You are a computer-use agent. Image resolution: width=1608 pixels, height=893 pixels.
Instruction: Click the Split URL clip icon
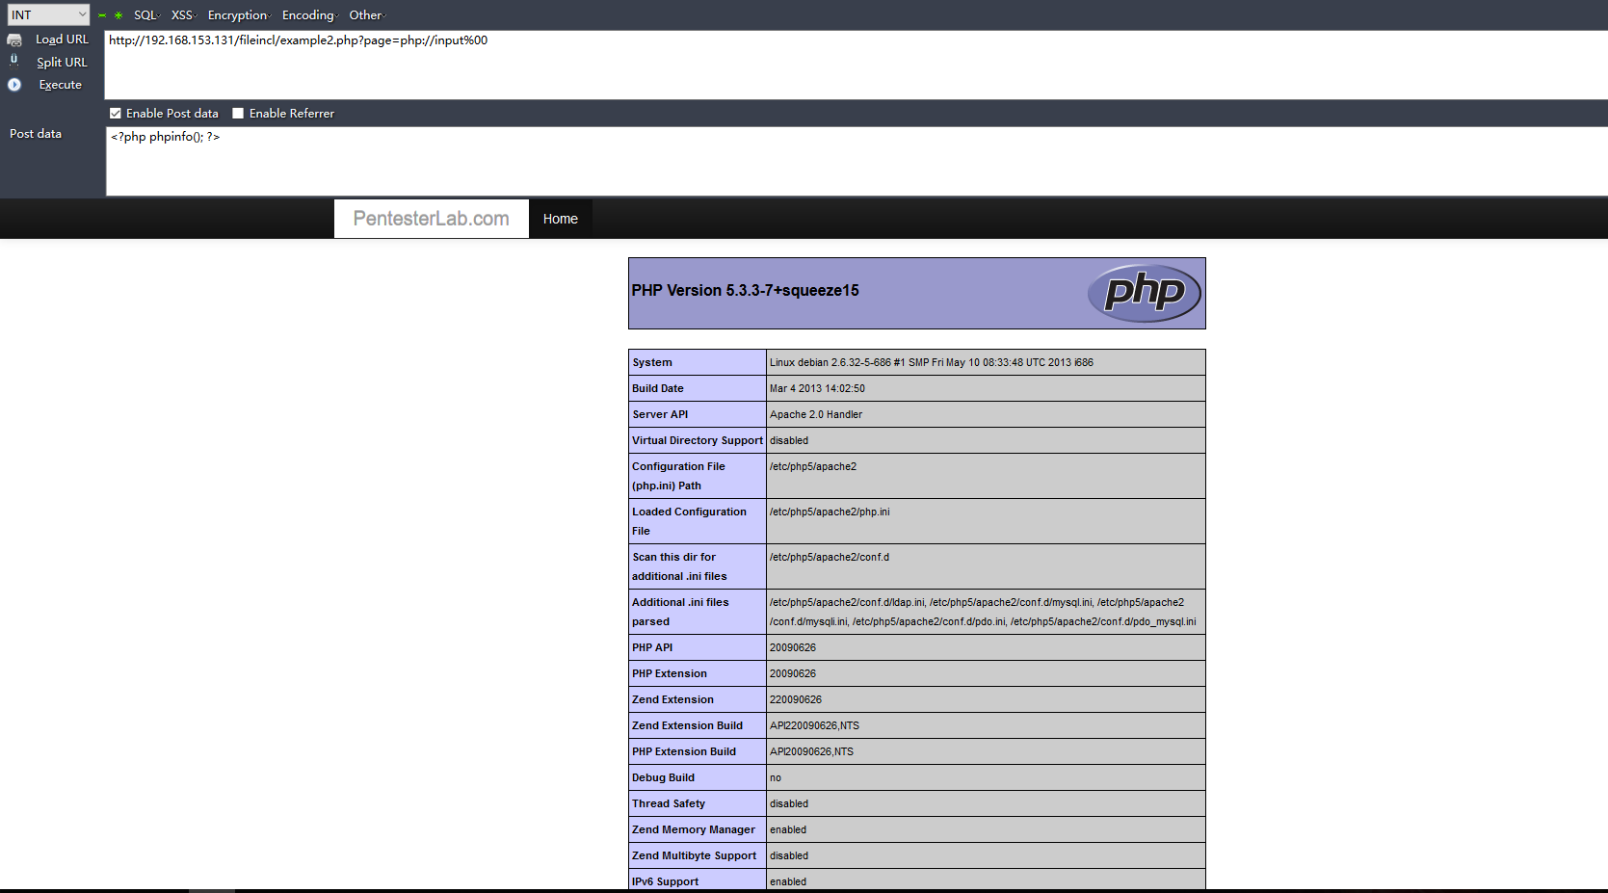[x=13, y=60]
